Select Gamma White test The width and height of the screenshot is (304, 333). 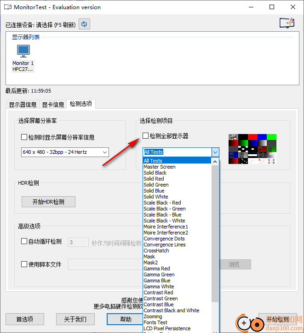(x=177, y=286)
